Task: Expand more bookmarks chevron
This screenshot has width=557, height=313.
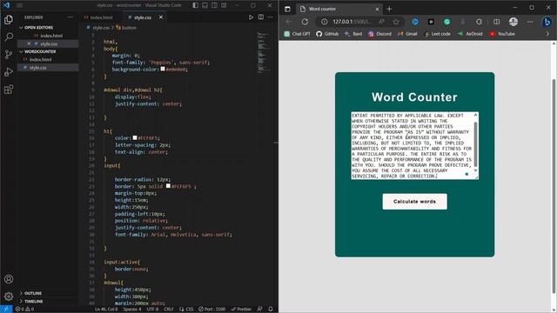Action: [547, 34]
